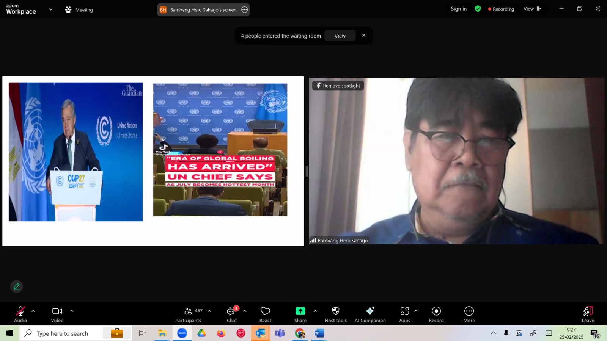The image size is (607, 341).
Task: Remove spotlight from Bambang Hero Saharjo
Action: 338,86
